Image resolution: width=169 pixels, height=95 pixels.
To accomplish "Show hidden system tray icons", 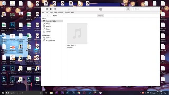I will point(140,93).
